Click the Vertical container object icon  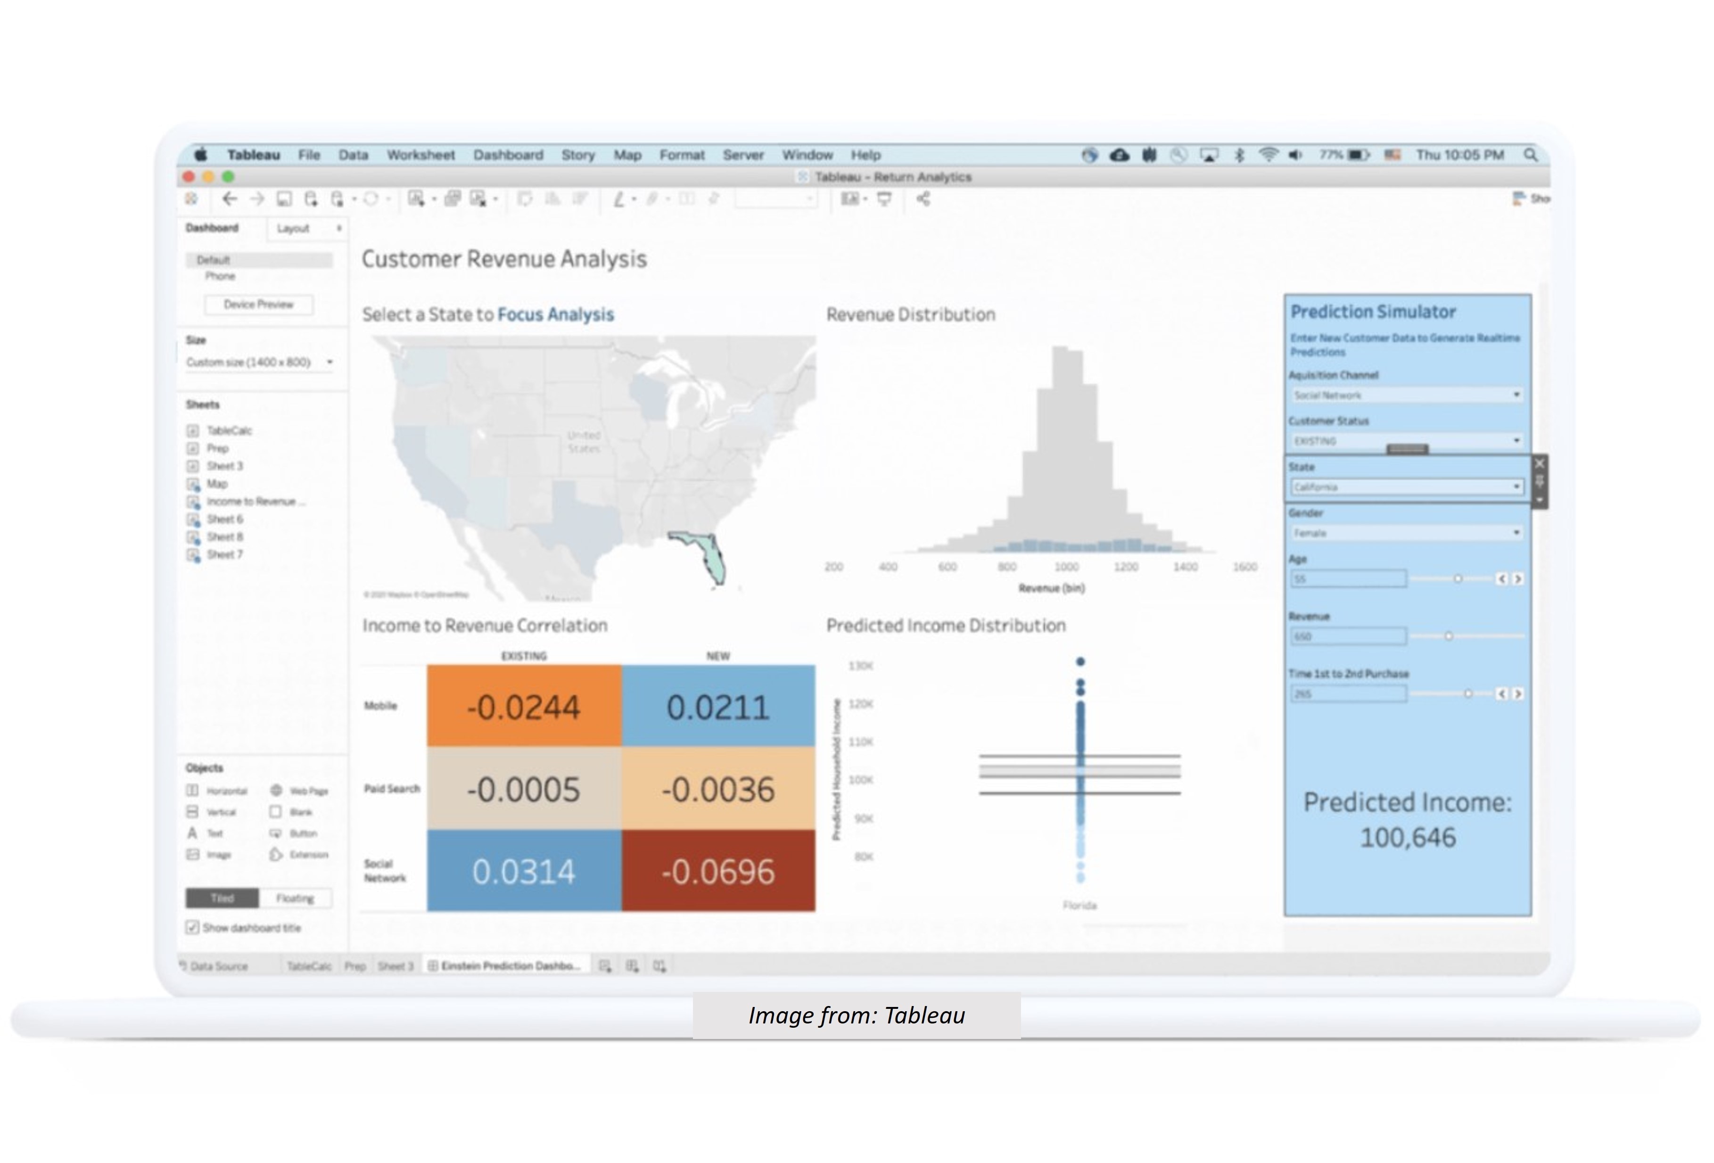tap(192, 811)
